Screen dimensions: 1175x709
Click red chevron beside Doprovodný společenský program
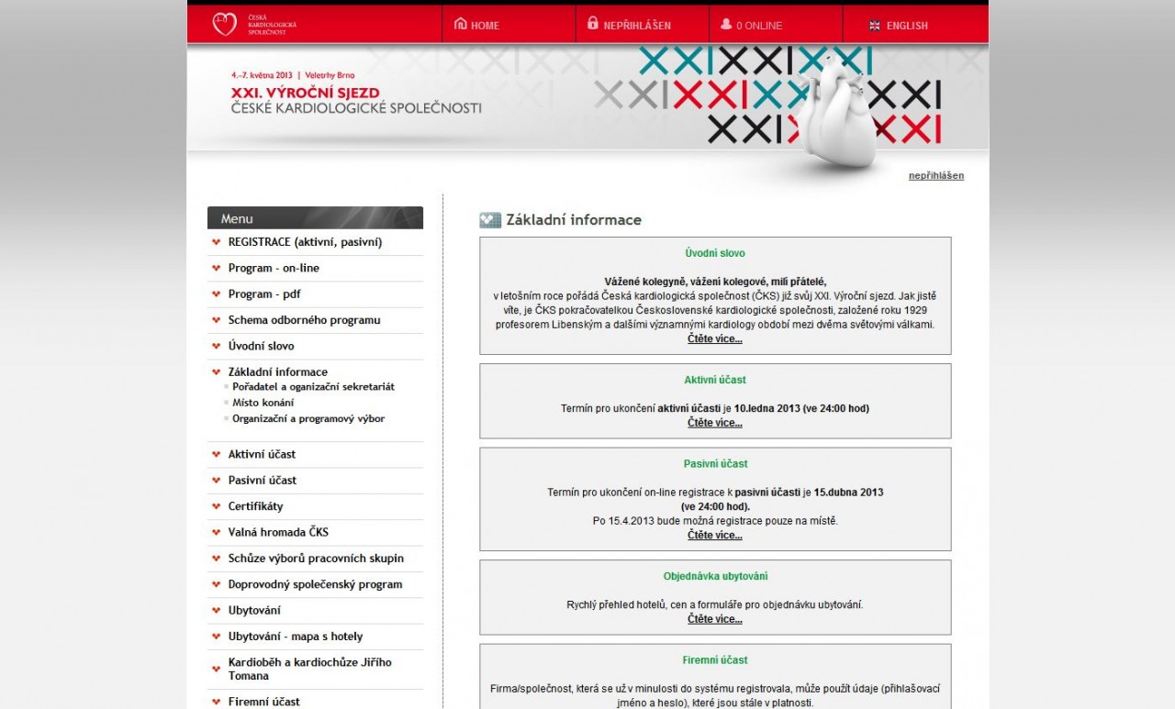pyautogui.click(x=217, y=584)
